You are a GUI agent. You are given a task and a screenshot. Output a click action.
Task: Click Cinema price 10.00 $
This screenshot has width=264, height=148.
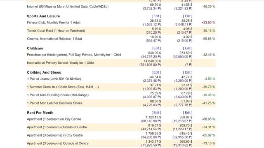(156, 37)
